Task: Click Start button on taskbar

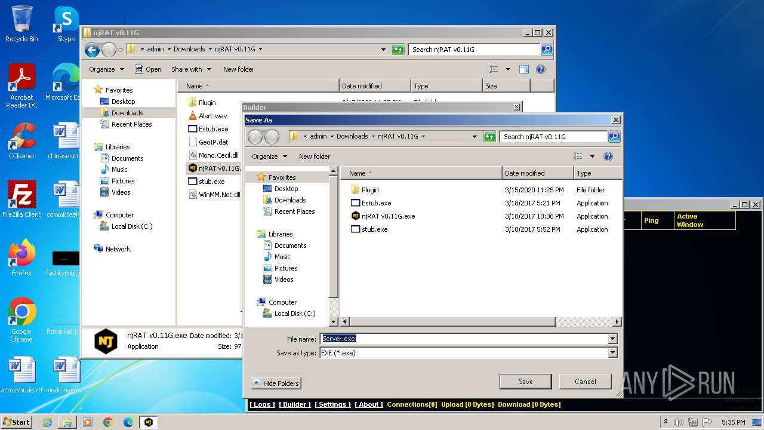Action: (16, 422)
